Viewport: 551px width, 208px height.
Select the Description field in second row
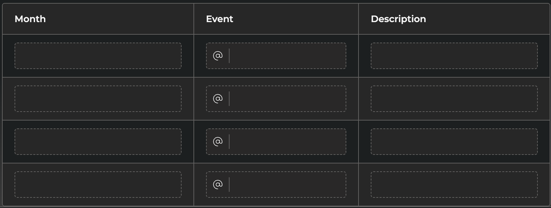click(x=454, y=99)
